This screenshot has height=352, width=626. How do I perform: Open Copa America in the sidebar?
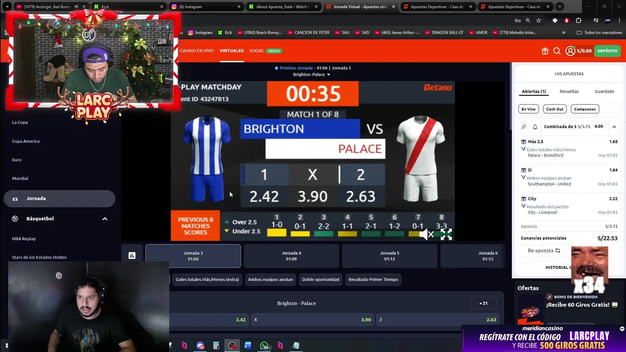pyautogui.click(x=26, y=141)
